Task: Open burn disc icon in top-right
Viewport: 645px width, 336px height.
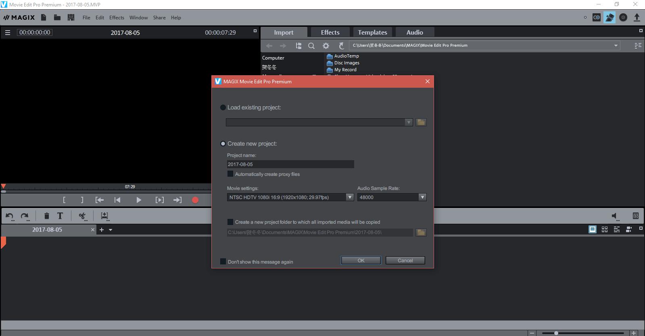Action: pyautogui.click(x=623, y=17)
